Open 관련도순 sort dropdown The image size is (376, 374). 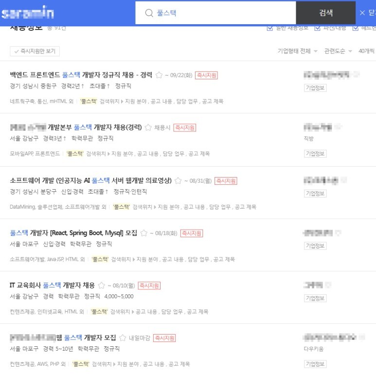click(x=338, y=51)
